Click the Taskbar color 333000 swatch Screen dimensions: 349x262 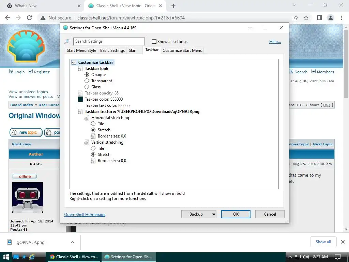tap(80, 99)
